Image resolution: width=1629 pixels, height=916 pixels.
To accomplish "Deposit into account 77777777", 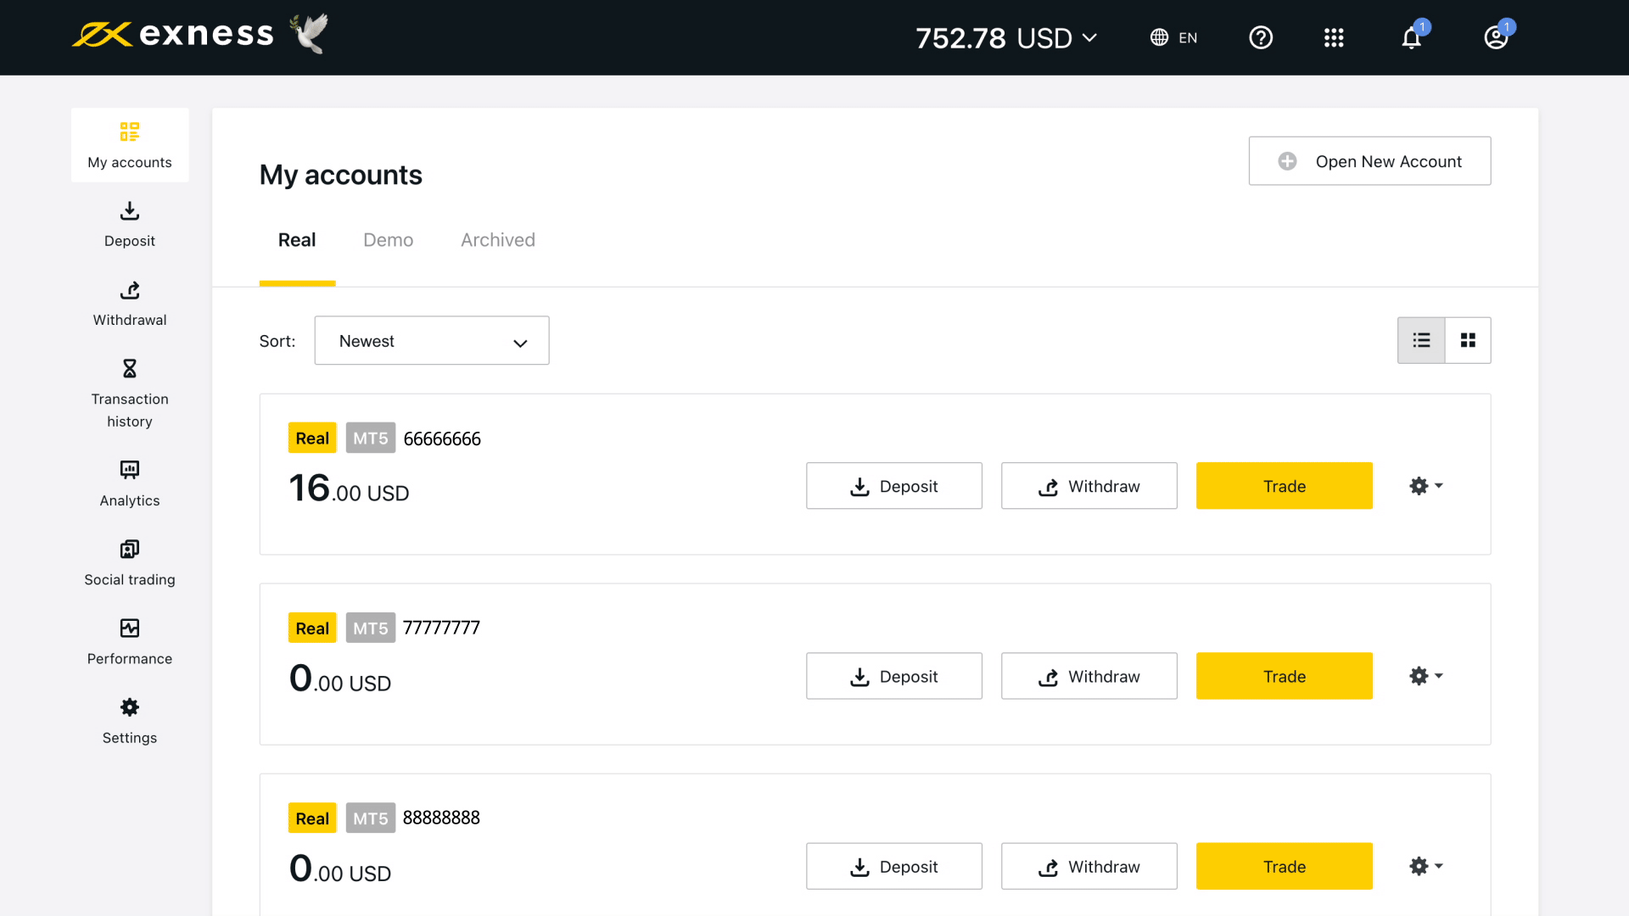I will (894, 676).
